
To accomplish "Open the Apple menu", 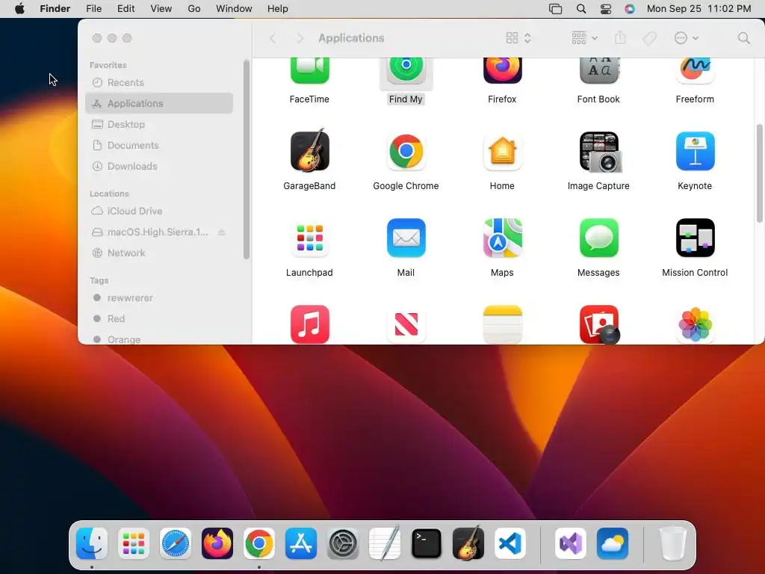I will click(x=19, y=9).
